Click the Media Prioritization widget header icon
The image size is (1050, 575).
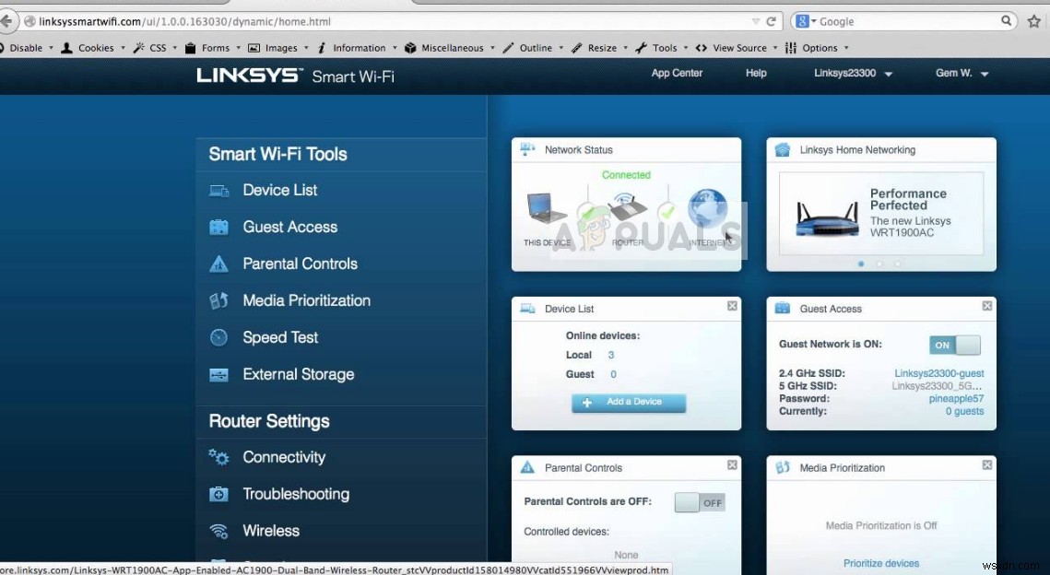782,467
